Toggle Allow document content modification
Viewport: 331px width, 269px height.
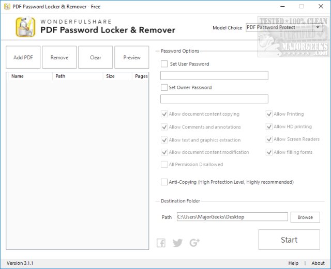click(x=164, y=152)
